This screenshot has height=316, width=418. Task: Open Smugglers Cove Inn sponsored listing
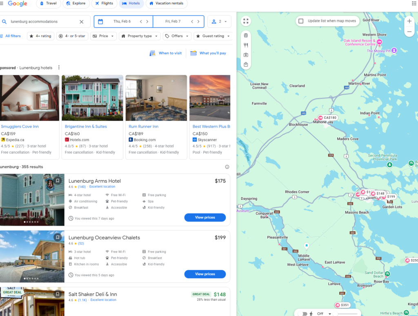pyautogui.click(x=20, y=126)
